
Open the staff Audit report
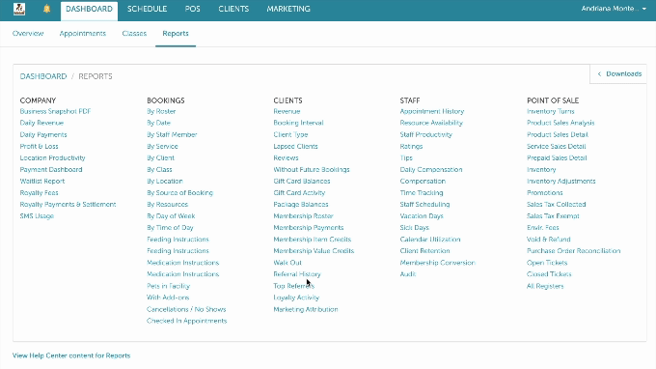tap(408, 274)
